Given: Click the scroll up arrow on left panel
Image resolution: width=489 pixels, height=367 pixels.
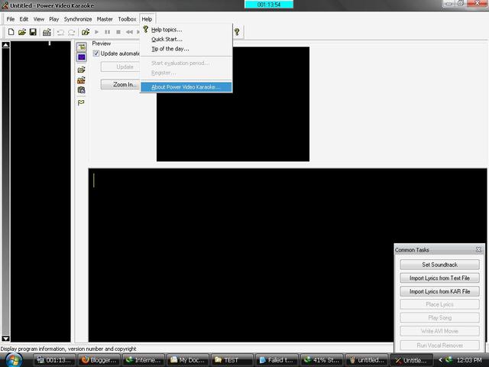Looking at the screenshot, I should tap(5, 45).
